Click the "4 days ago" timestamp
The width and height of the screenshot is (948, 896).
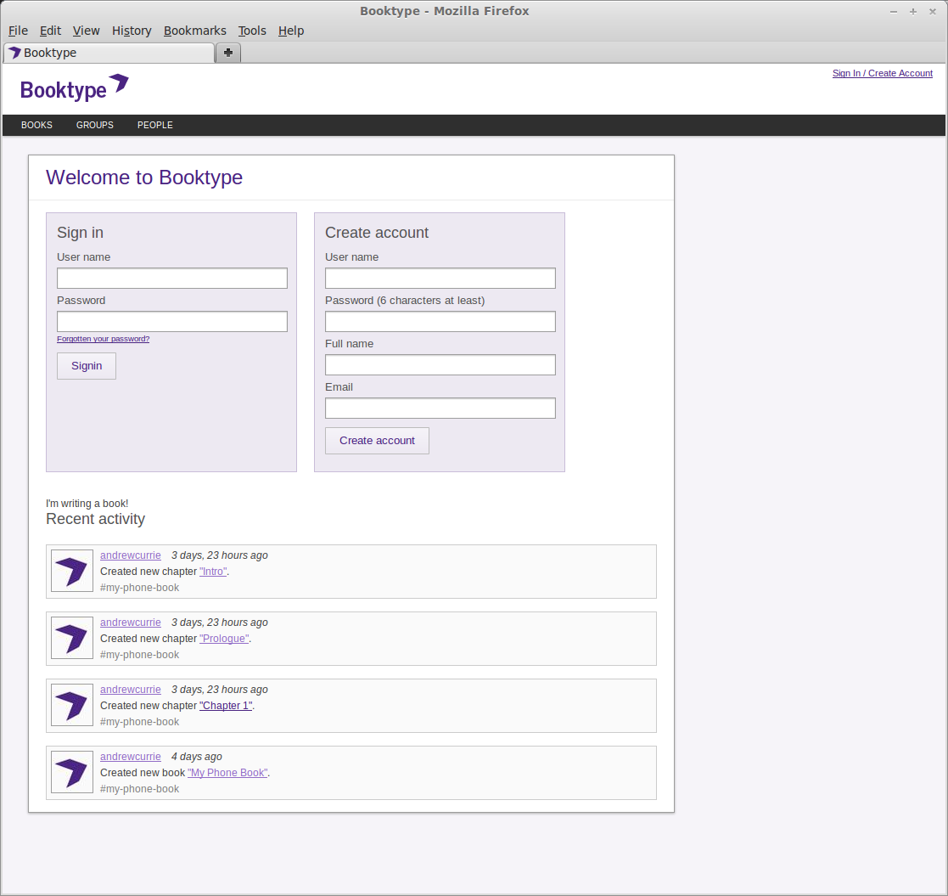point(197,757)
